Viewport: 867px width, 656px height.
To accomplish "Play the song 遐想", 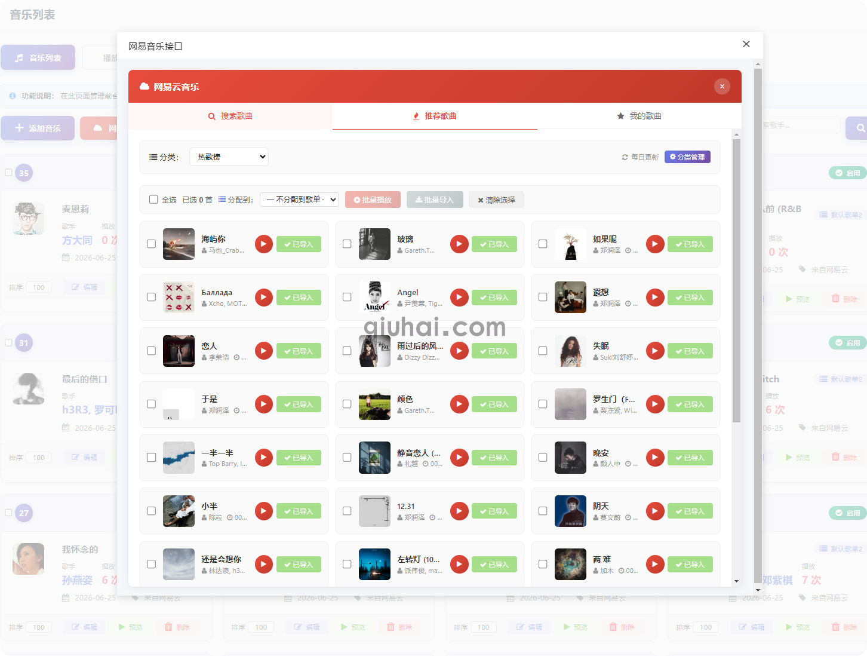I will pyautogui.click(x=655, y=298).
